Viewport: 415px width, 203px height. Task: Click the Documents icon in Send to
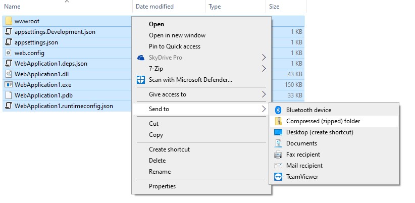pyautogui.click(x=278, y=143)
